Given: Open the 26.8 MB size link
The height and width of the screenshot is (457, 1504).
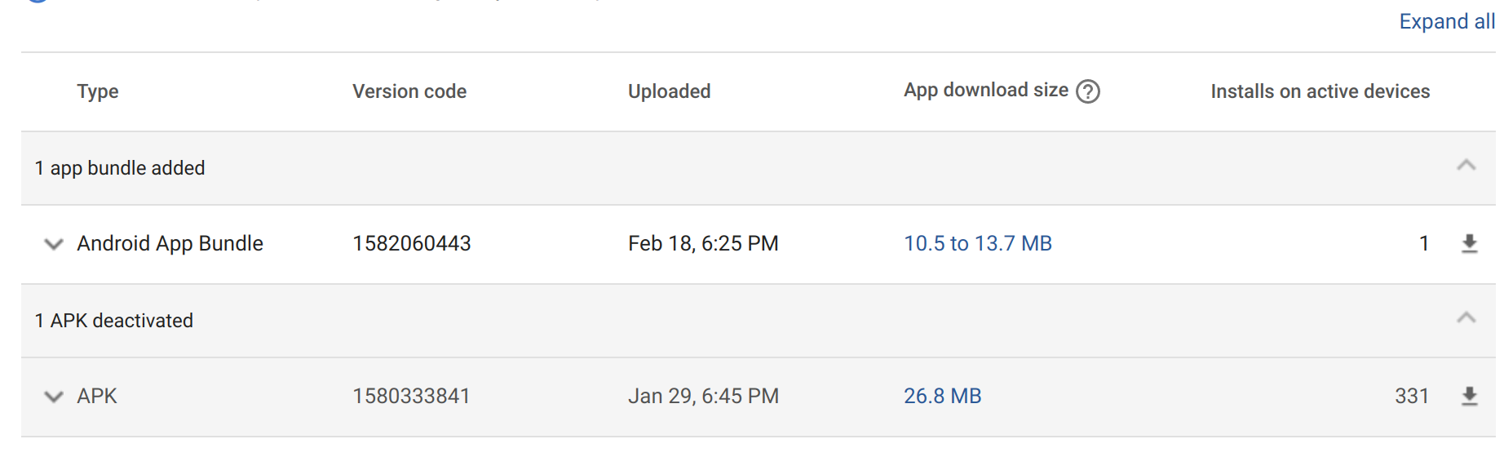Looking at the screenshot, I should coord(943,396).
